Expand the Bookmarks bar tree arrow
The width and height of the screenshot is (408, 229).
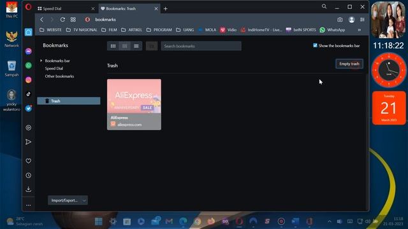pos(41,60)
